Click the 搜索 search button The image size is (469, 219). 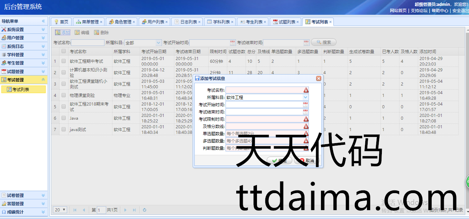coord(324,42)
